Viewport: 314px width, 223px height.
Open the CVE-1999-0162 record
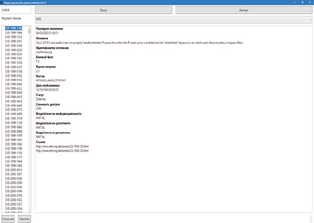coord(13,76)
